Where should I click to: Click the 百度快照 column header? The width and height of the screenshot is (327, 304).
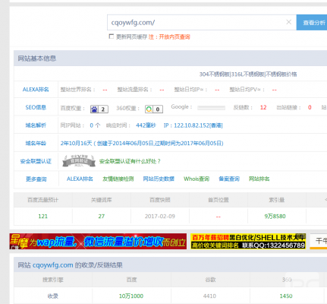click(x=160, y=200)
